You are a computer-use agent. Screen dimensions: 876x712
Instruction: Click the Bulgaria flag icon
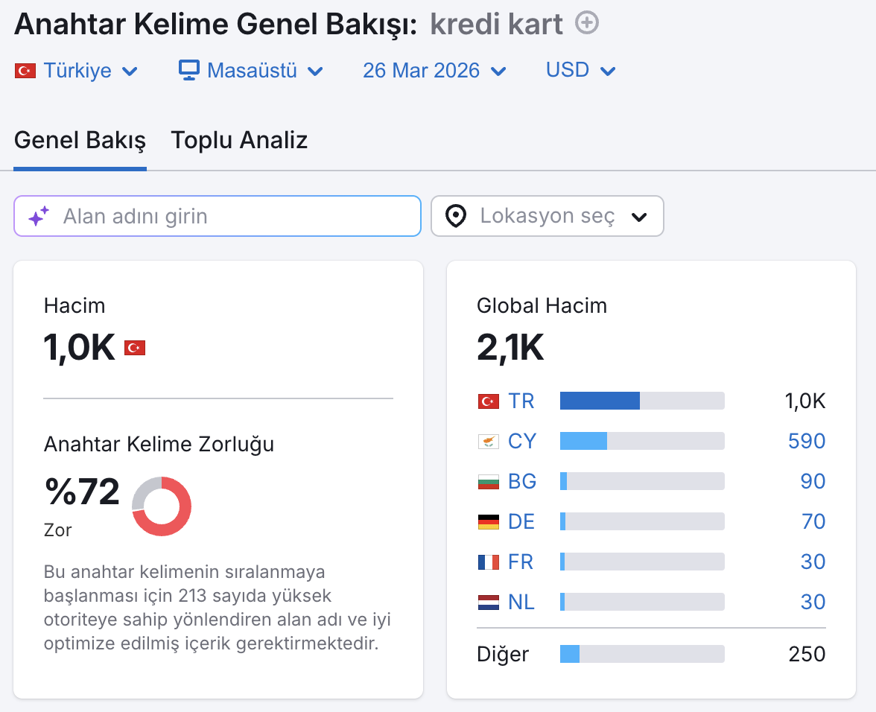point(489,481)
